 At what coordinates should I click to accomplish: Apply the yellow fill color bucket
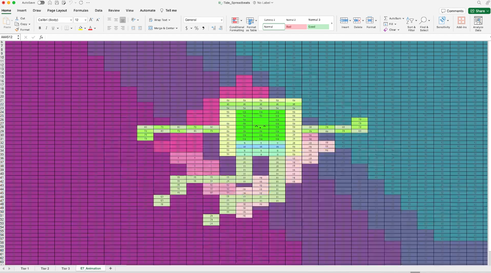(80, 28)
